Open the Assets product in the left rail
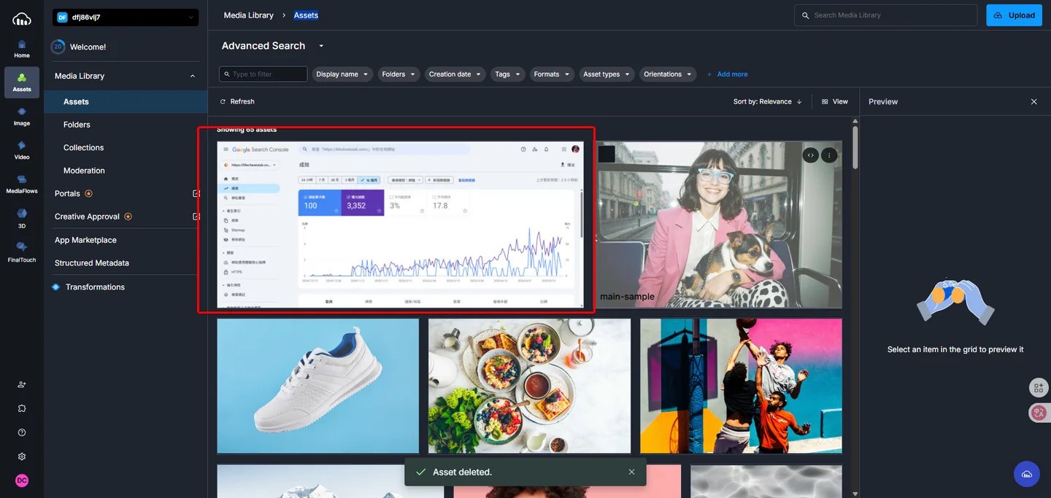The width and height of the screenshot is (1051, 498). (22, 82)
